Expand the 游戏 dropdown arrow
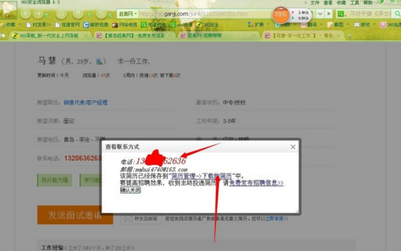 coord(374,25)
